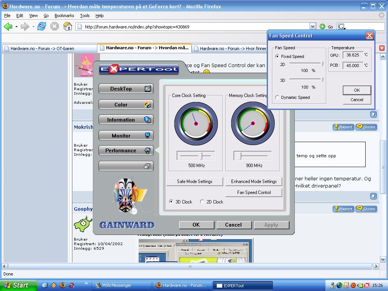Open the Back button history dropdown arrow
This screenshot has width=388, height=291.
click(16, 27)
